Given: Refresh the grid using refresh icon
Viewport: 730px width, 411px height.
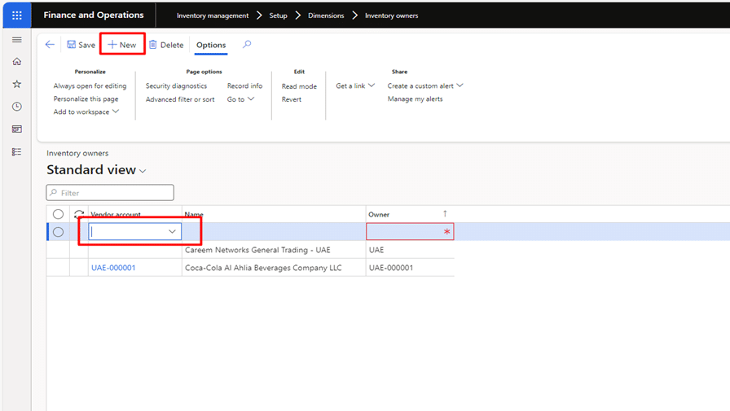Looking at the screenshot, I should pyautogui.click(x=79, y=214).
